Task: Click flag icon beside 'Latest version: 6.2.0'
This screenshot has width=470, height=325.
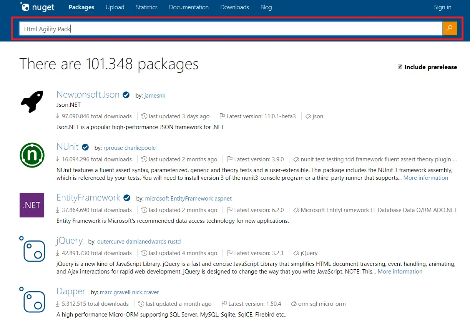Action: 230,210
